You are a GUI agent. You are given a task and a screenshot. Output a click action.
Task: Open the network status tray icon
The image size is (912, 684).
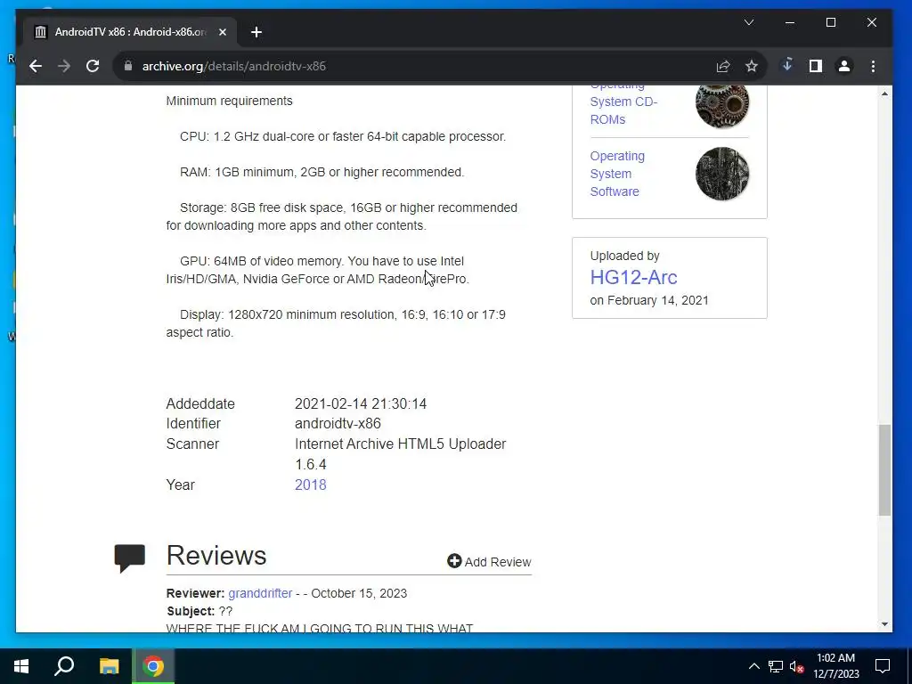click(x=776, y=666)
